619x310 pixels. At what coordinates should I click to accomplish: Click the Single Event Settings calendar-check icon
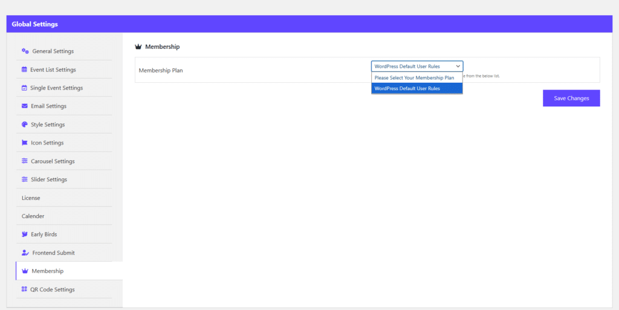point(24,88)
